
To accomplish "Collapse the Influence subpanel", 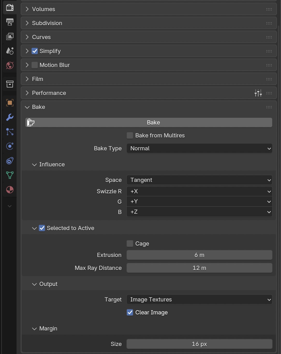I will (x=34, y=165).
